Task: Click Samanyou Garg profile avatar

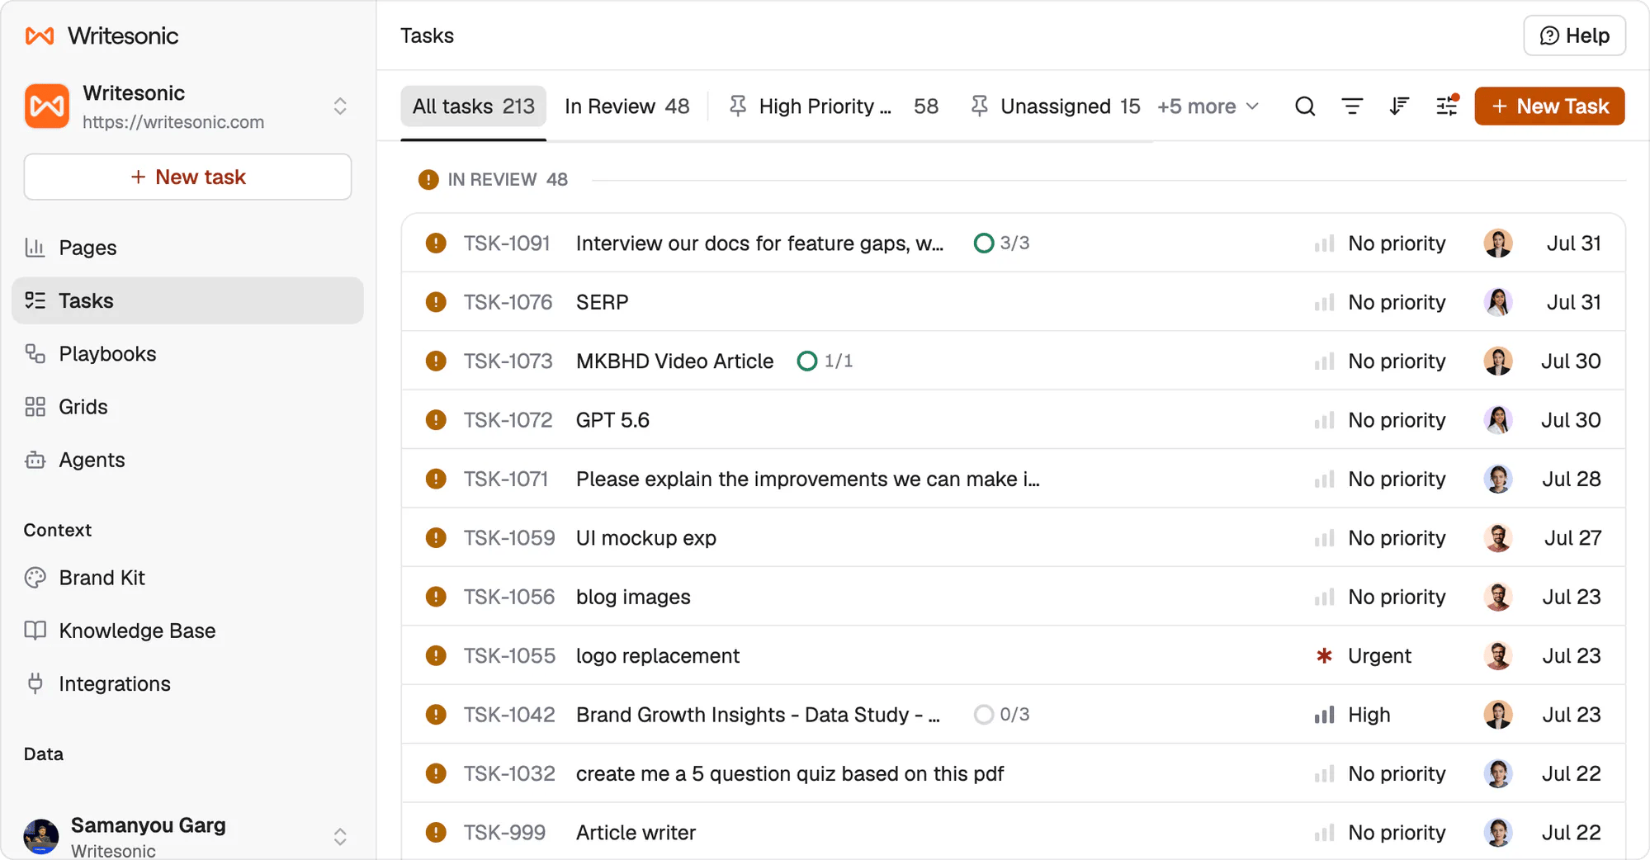Action: pyautogui.click(x=41, y=836)
